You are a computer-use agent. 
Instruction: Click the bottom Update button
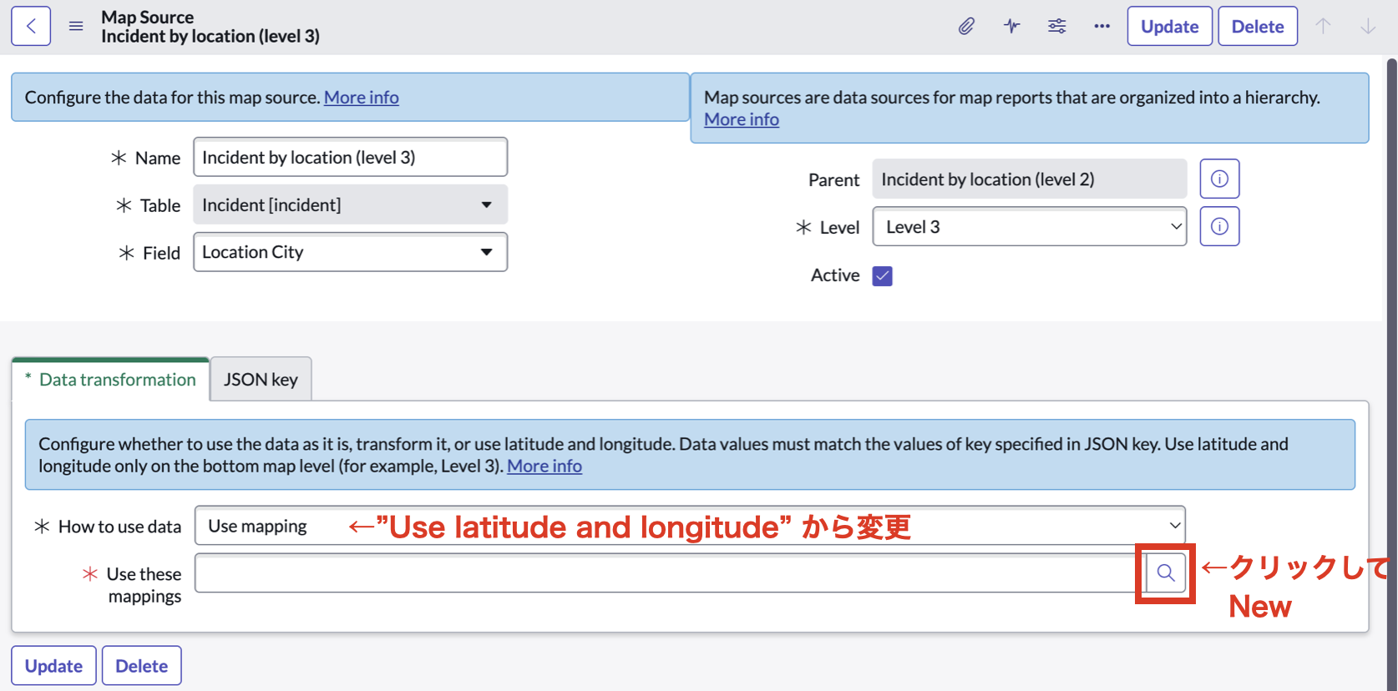click(x=53, y=666)
